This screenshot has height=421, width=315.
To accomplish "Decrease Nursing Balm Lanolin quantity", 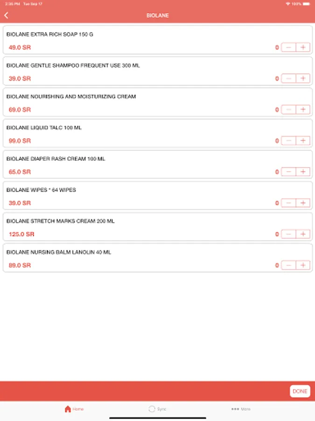I will click(x=288, y=265).
